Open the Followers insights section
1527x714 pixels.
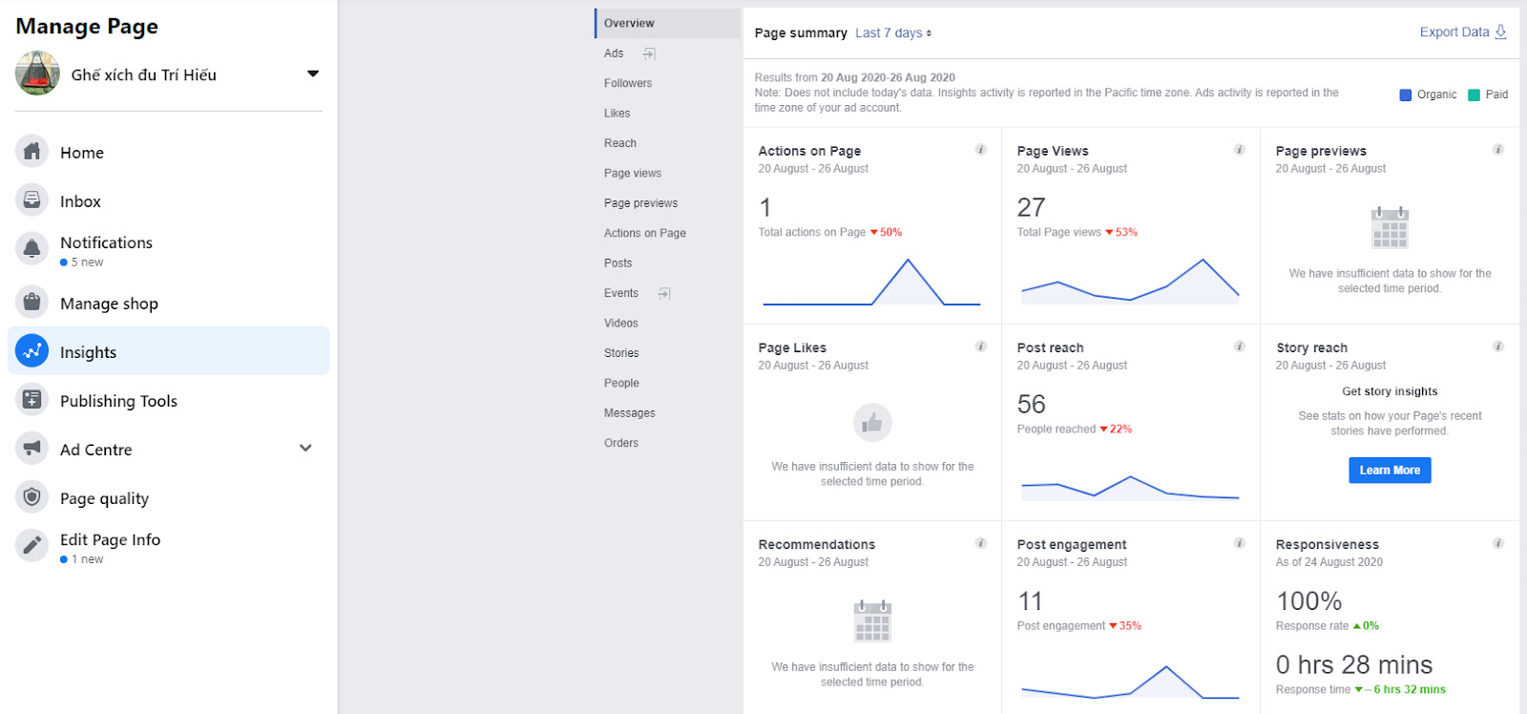click(628, 83)
